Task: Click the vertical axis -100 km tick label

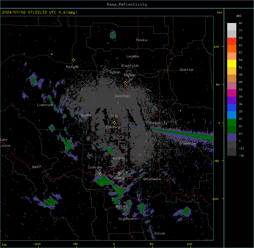Action: point(215,199)
